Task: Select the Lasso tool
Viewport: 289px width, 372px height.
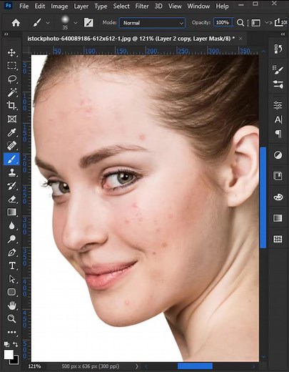Action: coord(11,79)
